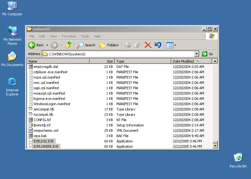This screenshot has height=179, width=251.
Task: Click the Go button
Action: click(207, 54)
